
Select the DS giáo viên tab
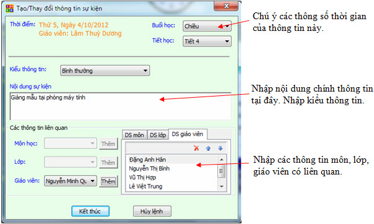click(x=188, y=134)
